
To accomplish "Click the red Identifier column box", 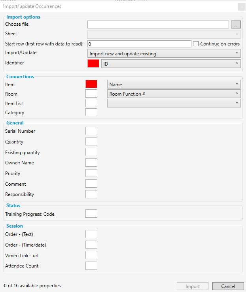I will coord(93,63).
